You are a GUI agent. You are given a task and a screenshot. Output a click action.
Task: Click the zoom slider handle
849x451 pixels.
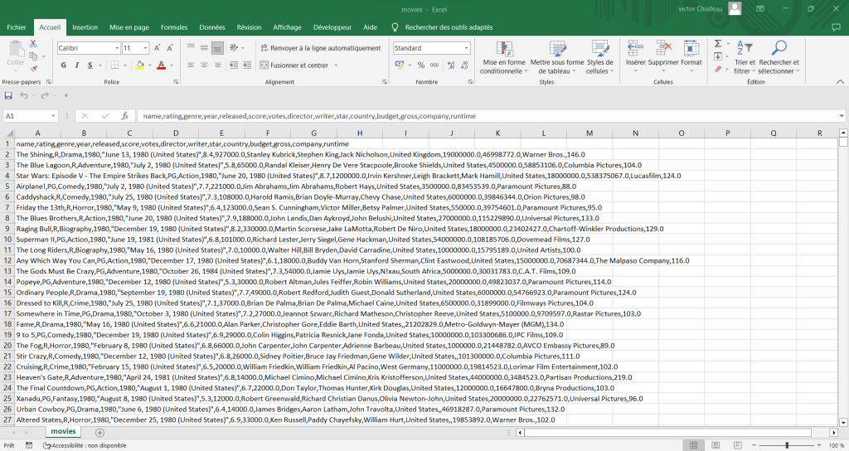click(787, 445)
